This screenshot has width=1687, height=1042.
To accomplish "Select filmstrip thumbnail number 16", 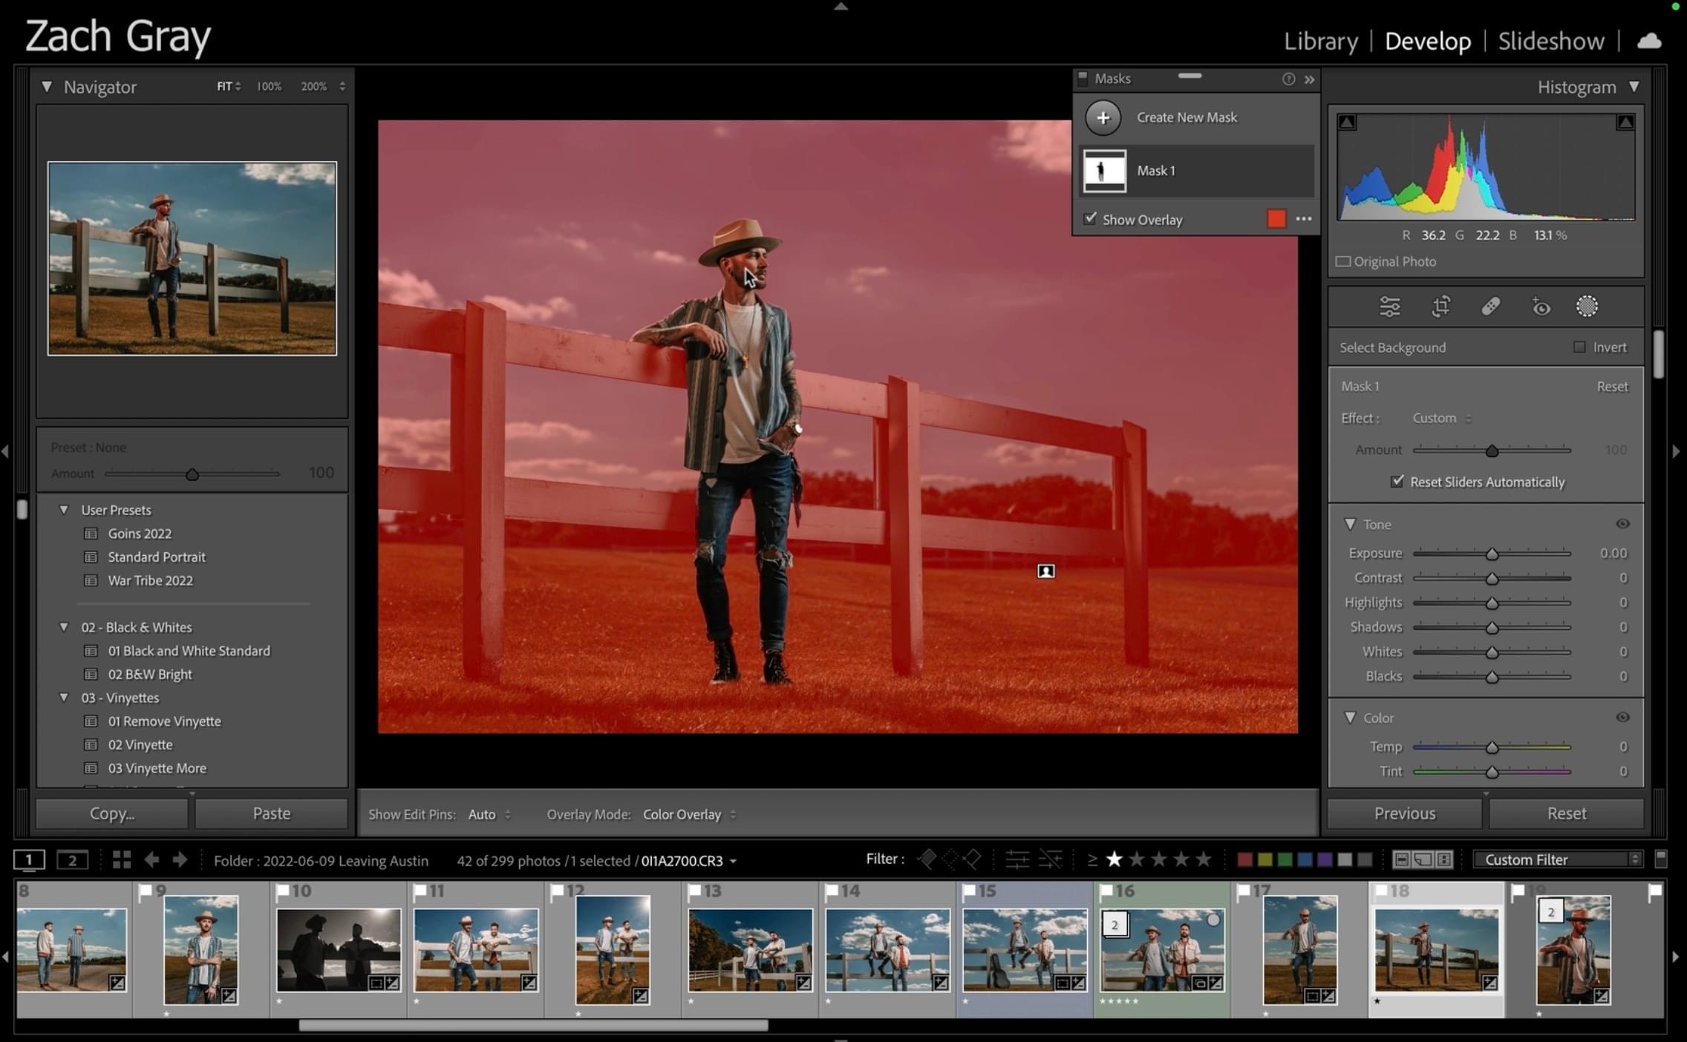I will [x=1162, y=949].
